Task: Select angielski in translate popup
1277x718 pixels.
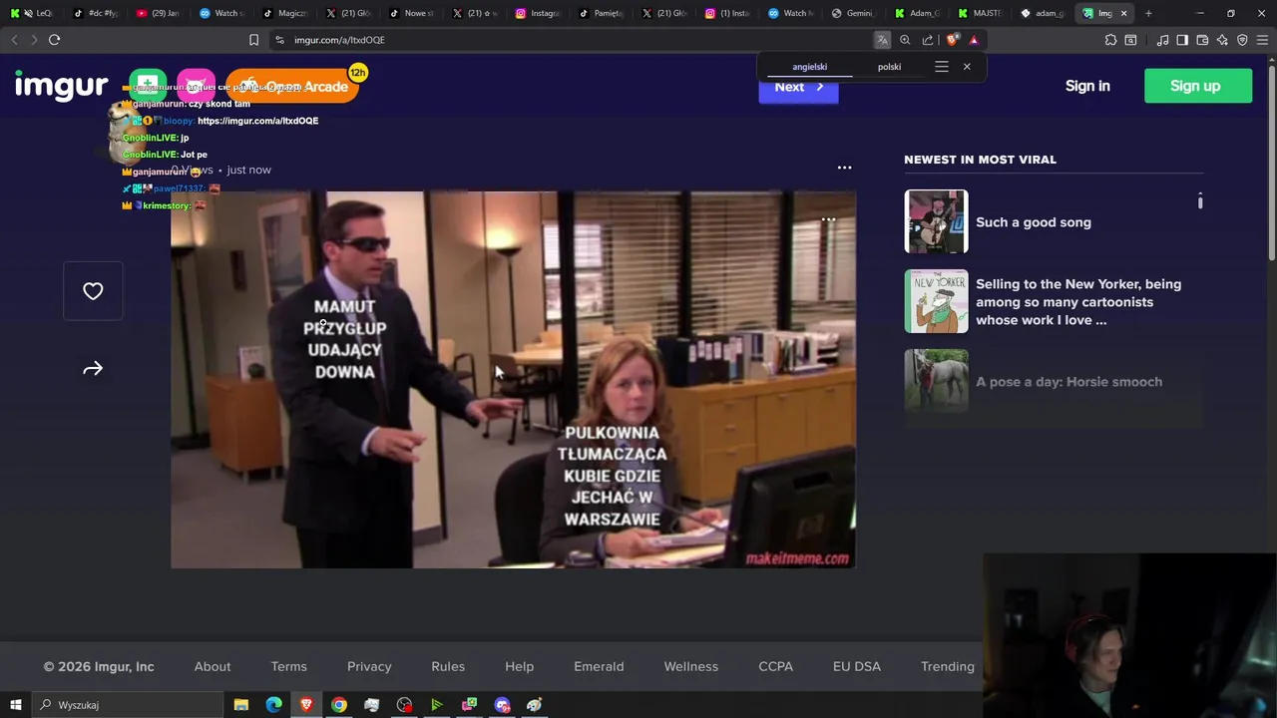Action: coord(810,67)
